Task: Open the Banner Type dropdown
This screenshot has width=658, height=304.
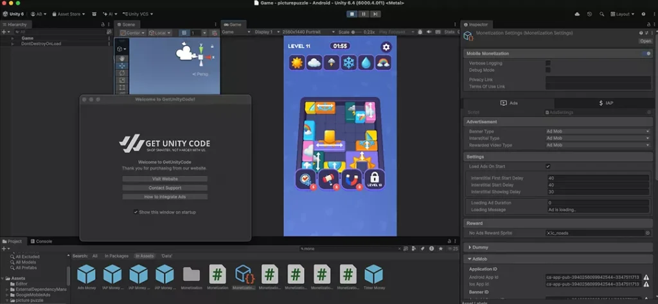Action: point(598,131)
